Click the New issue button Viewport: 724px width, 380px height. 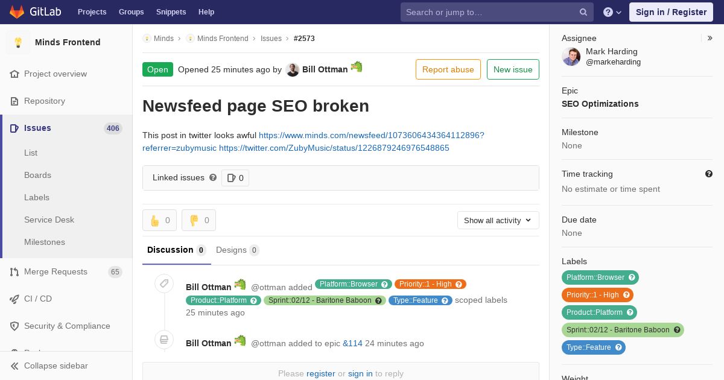click(513, 69)
